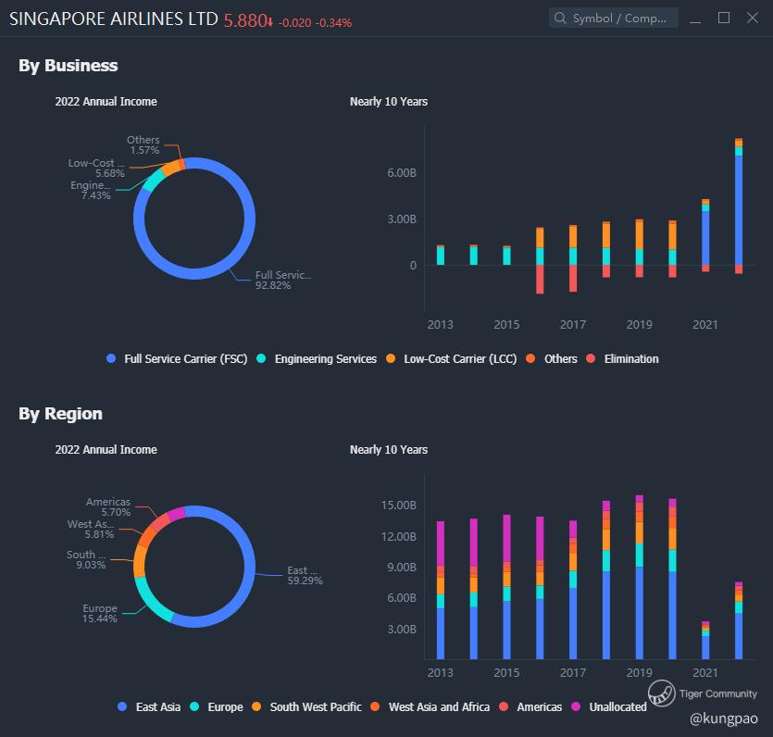This screenshot has height=737, width=773.
Task: Toggle Unallocated legend item
Action: coord(609,707)
